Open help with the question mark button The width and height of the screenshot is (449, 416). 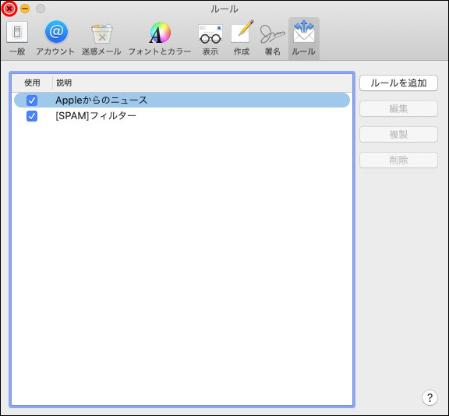pos(430,397)
